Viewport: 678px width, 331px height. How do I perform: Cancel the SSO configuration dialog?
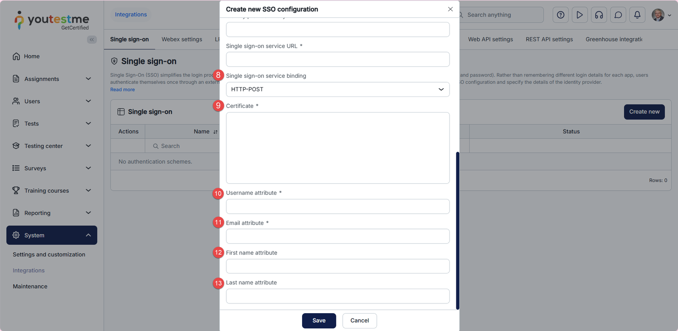pos(359,320)
